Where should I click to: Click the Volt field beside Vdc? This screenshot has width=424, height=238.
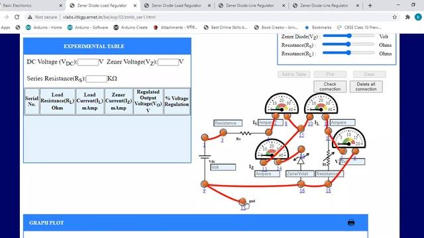pos(223,167)
